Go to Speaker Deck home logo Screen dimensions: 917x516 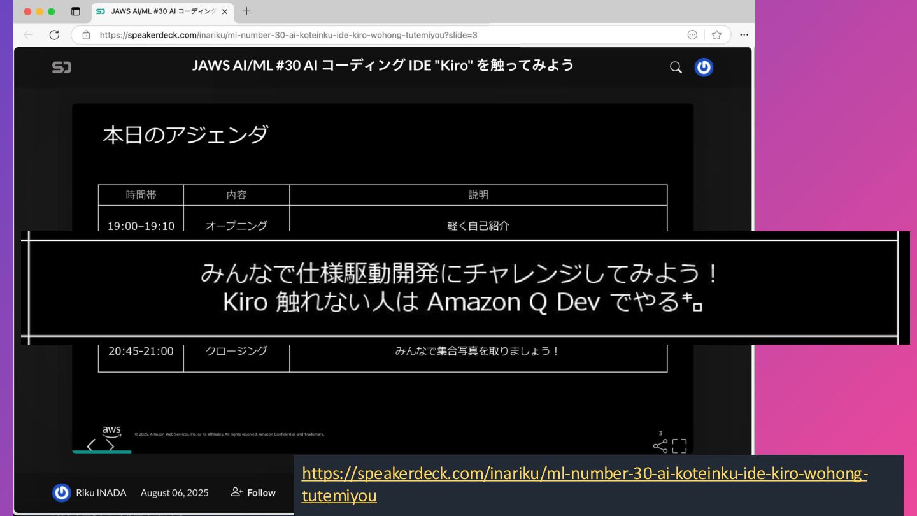click(62, 67)
